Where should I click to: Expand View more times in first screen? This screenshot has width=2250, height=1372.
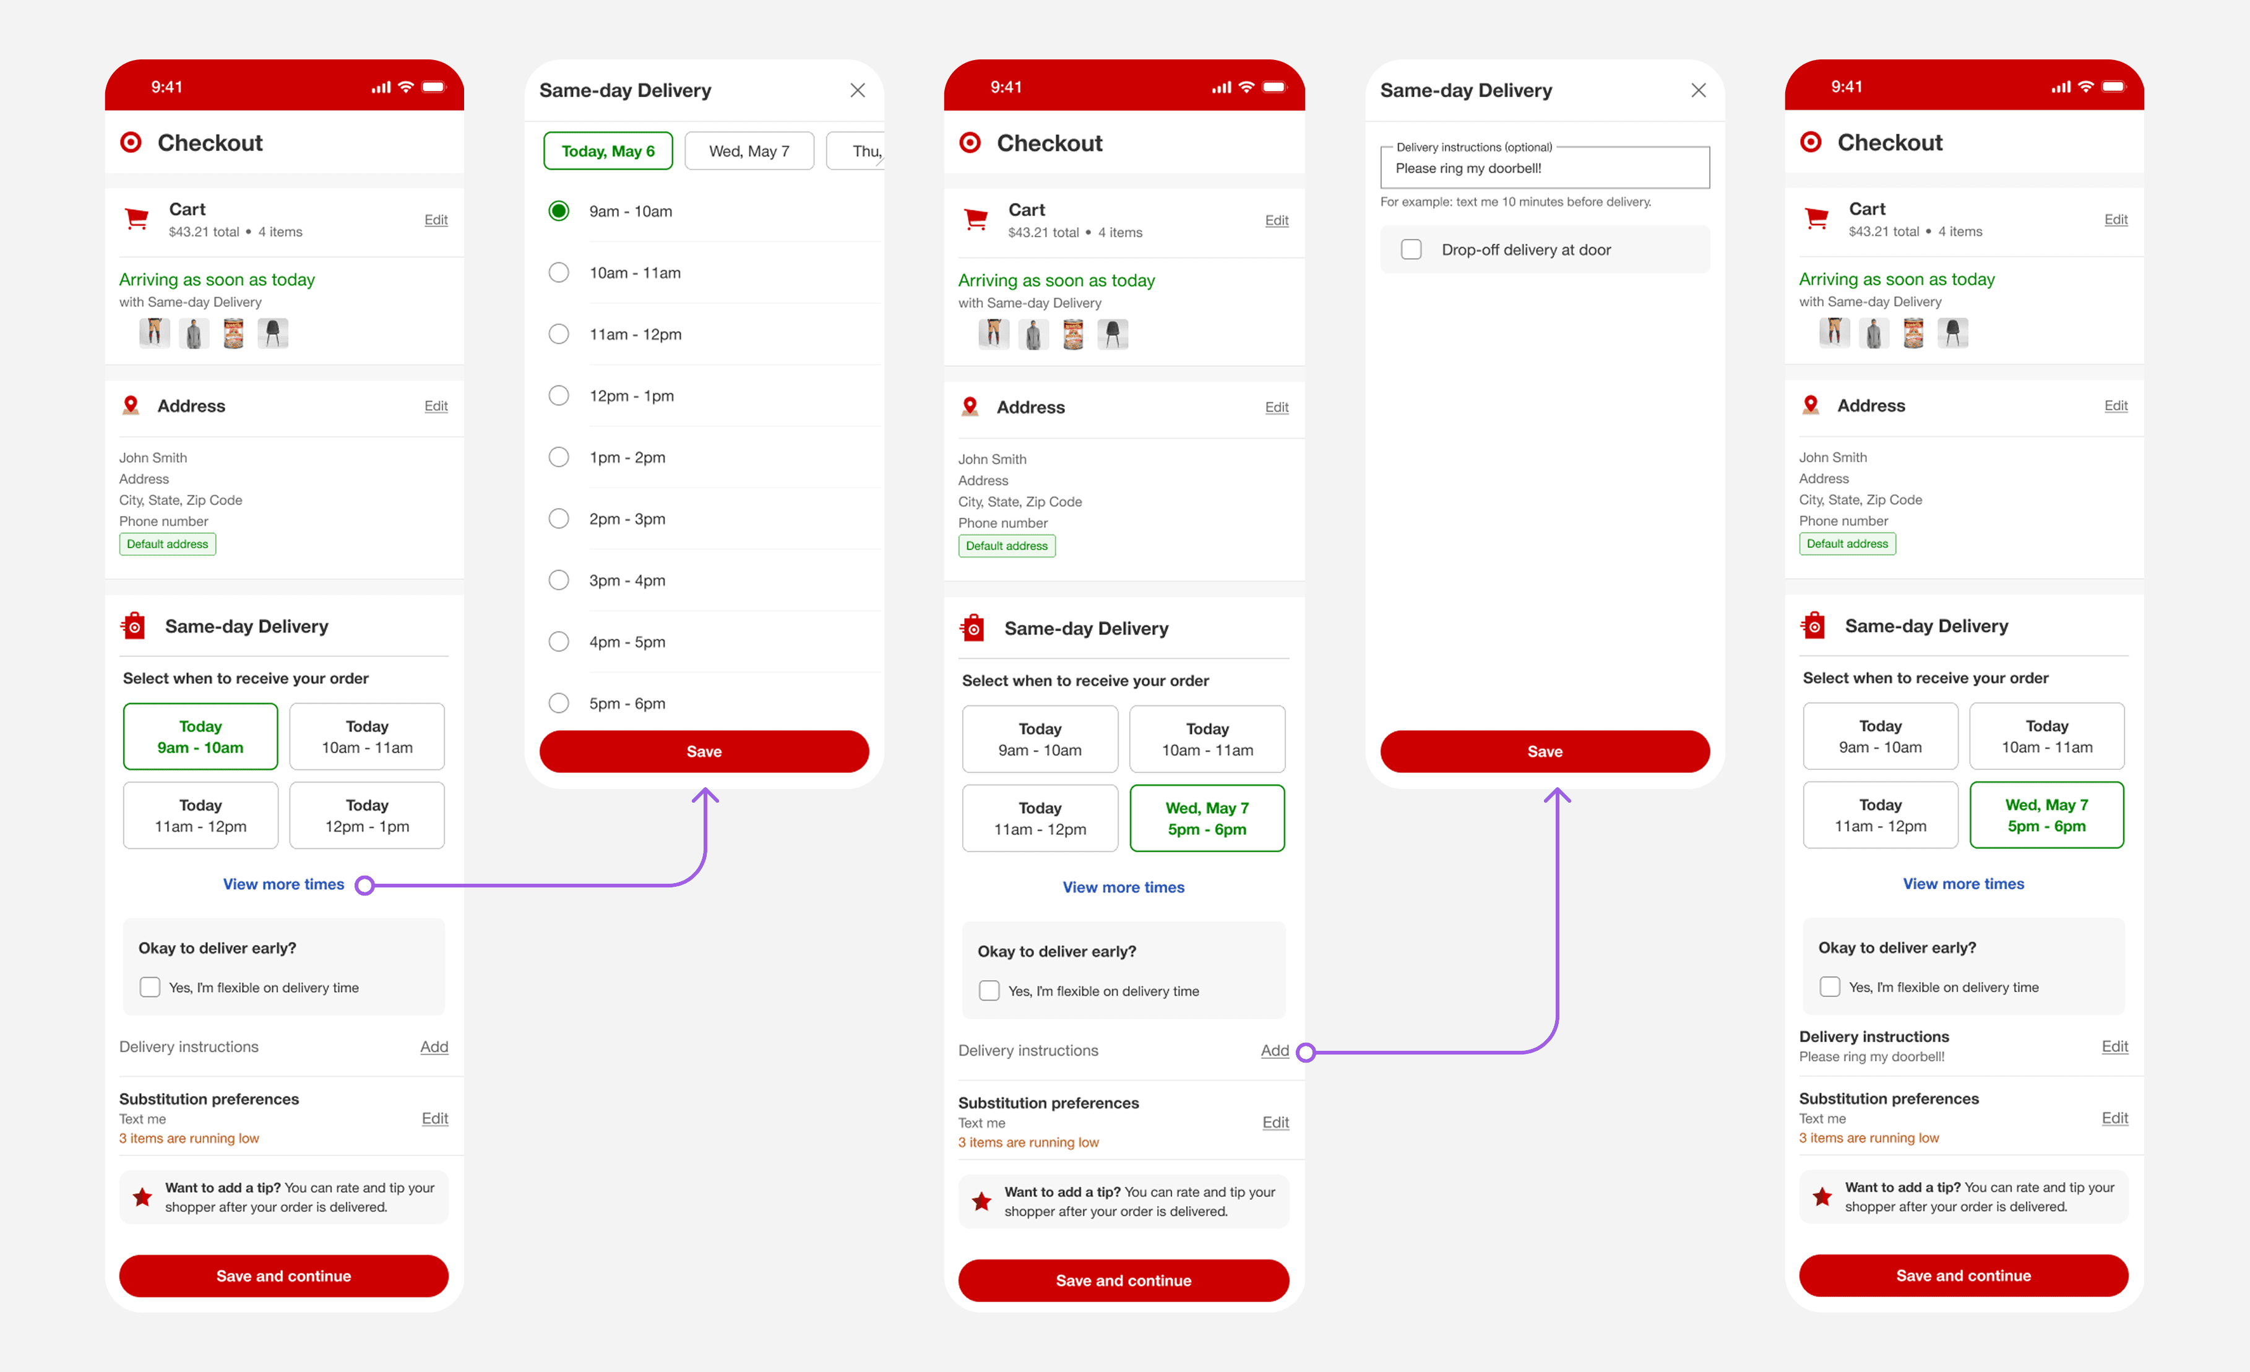click(x=283, y=884)
